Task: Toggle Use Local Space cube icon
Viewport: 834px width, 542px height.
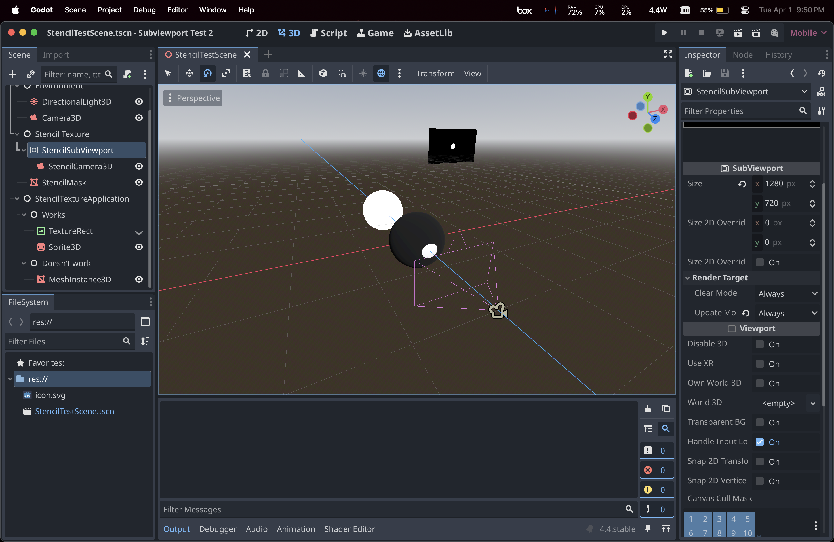Action: (323, 73)
